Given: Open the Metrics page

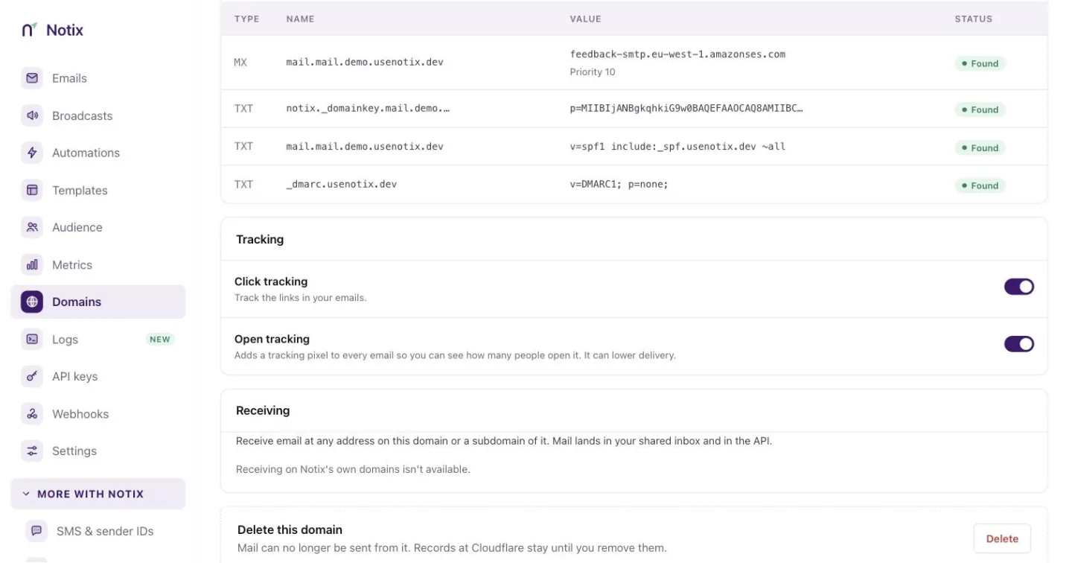Looking at the screenshot, I should click(98, 264).
